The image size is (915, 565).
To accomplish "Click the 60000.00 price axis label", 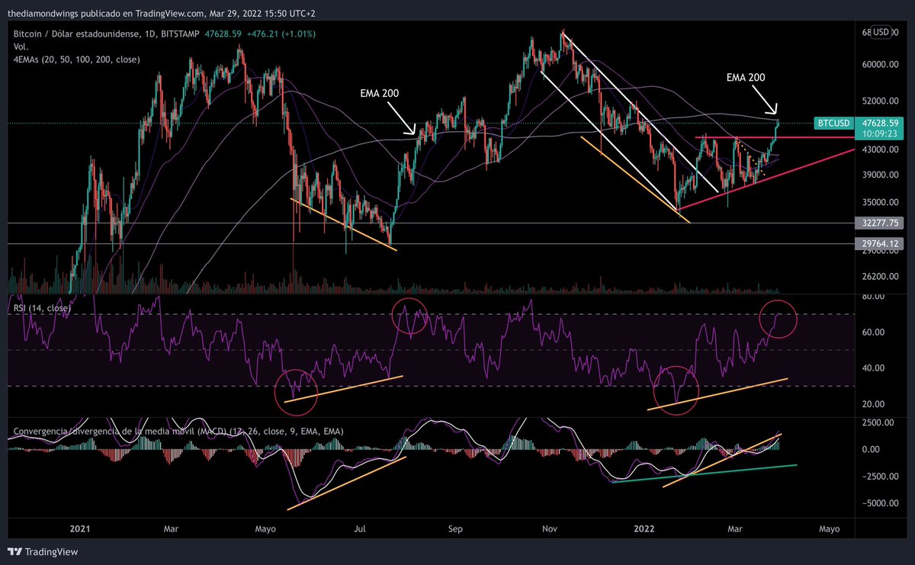I will 879,65.
